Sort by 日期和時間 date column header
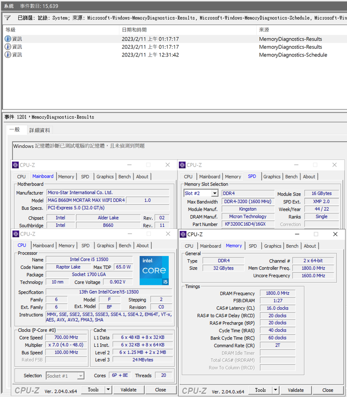The image size is (347, 397). point(188,29)
